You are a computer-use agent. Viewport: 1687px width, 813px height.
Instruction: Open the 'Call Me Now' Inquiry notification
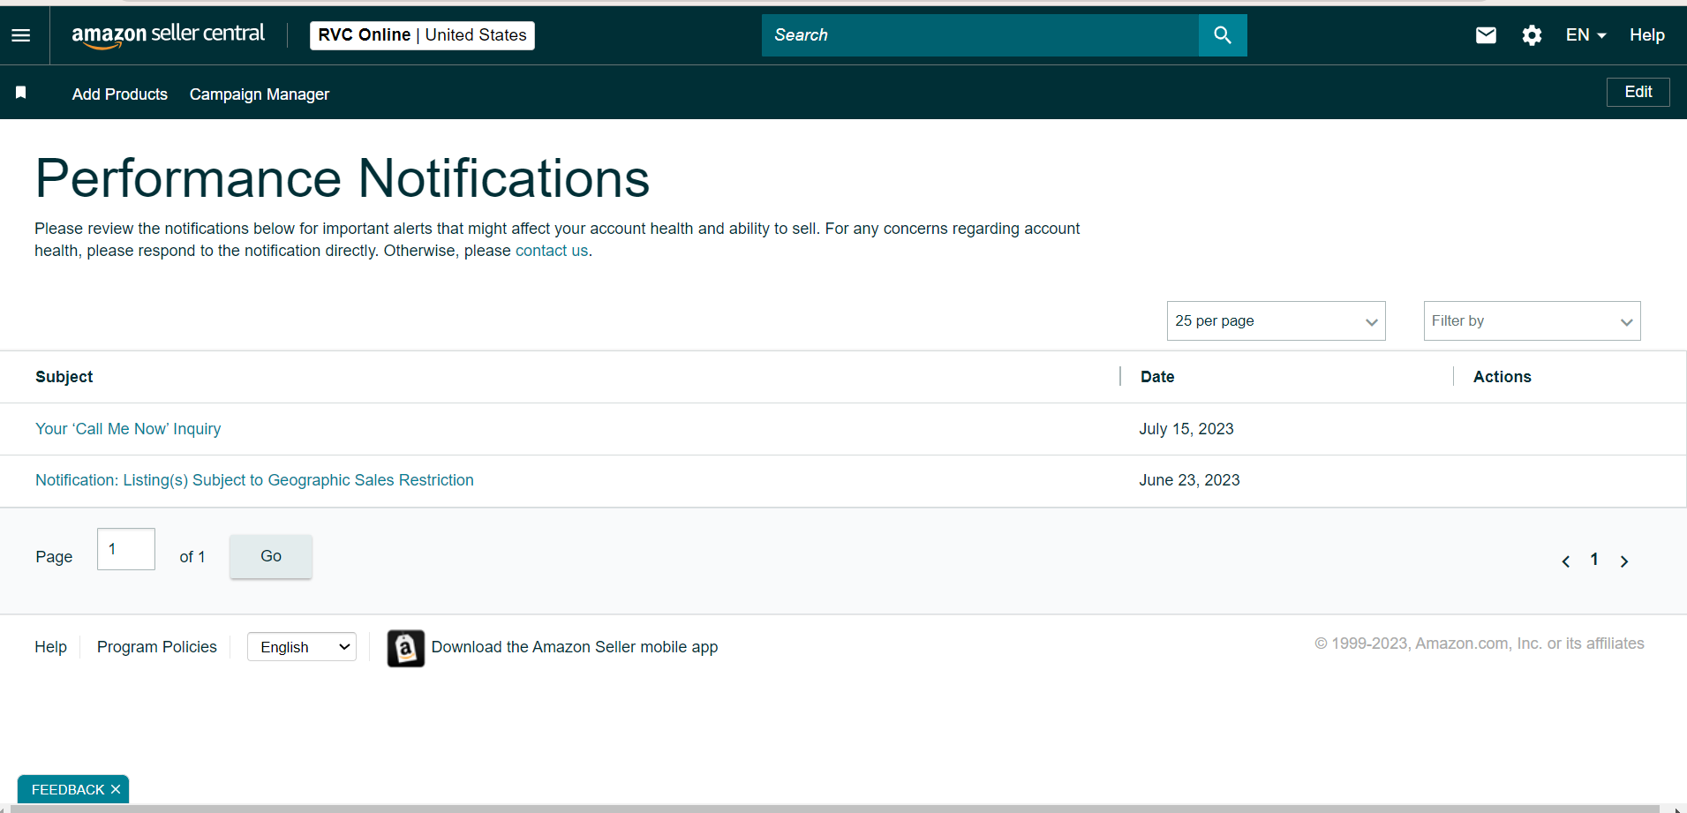[x=128, y=429]
